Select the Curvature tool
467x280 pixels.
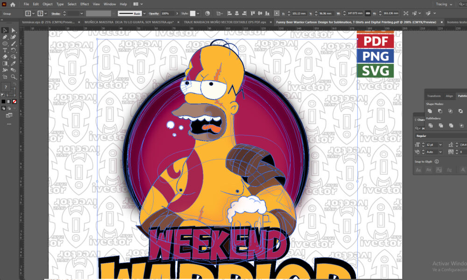pyautogui.click(x=13, y=37)
